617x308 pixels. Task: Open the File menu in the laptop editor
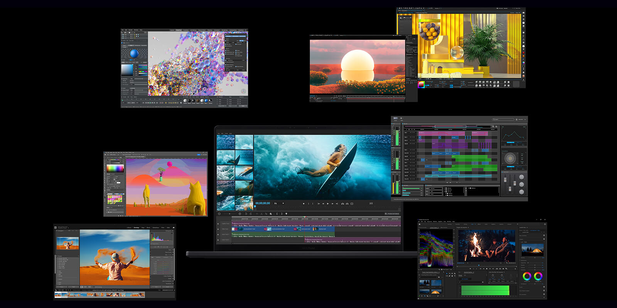coord(219,134)
